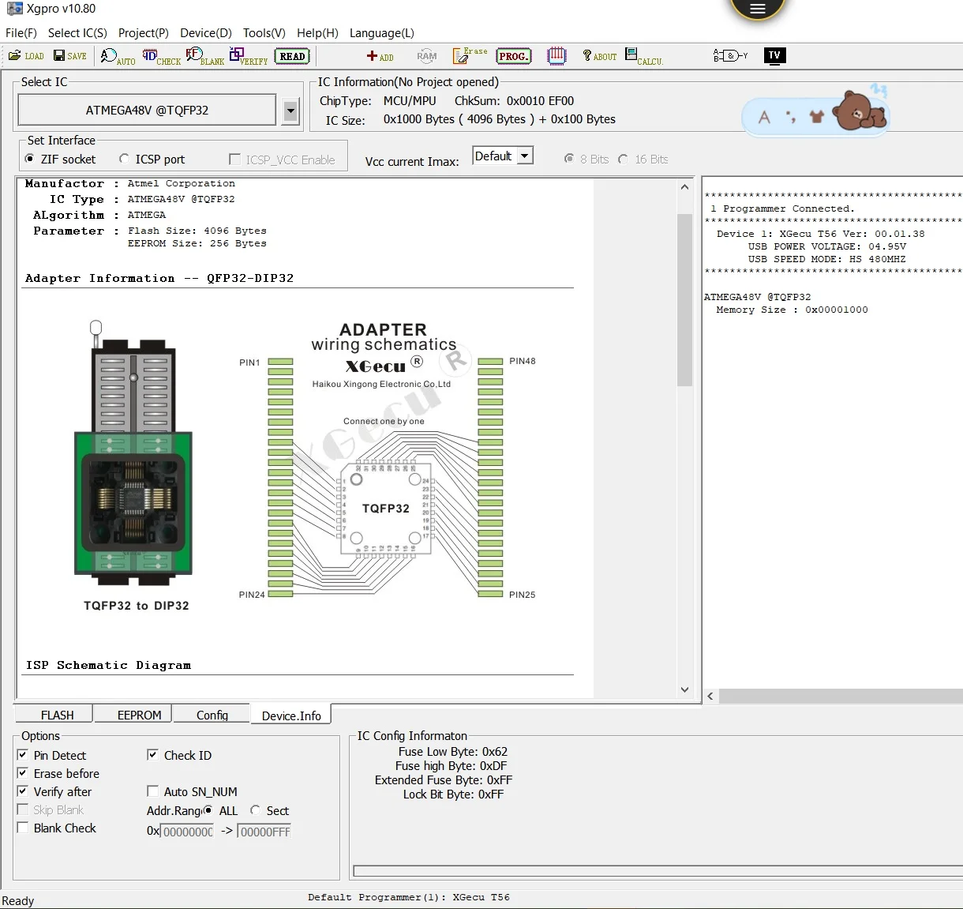Expand the Select IC dropdown arrow
963x909 pixels.
pos(290,111)
